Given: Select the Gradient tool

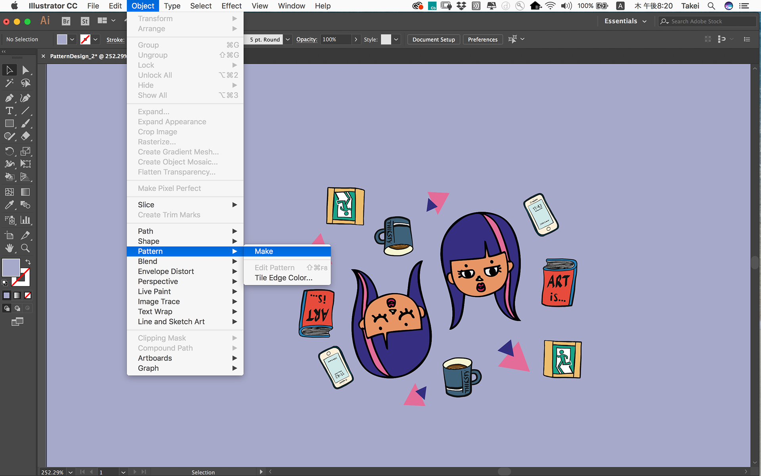Looking at the screenshot, I should point(25,192).
